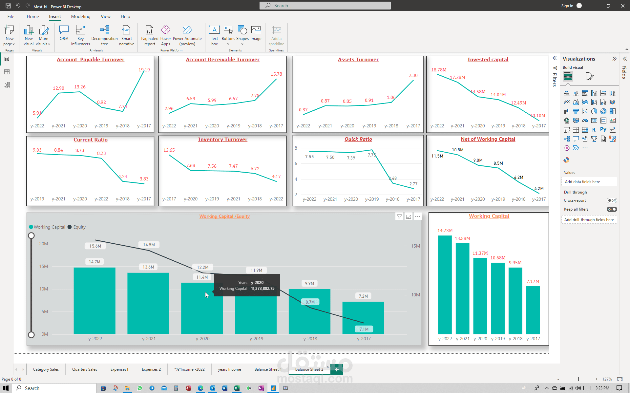Expand the Fields pane
This screenshot has height=393, width=630.
[x=625, y=59]
